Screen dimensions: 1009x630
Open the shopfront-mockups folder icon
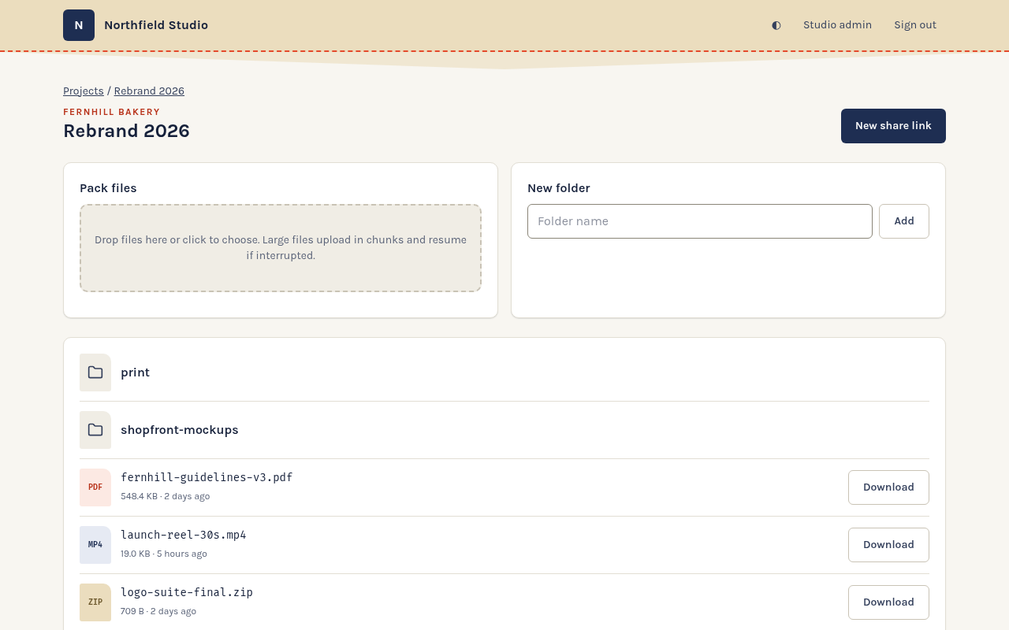[x=95, y=430]
